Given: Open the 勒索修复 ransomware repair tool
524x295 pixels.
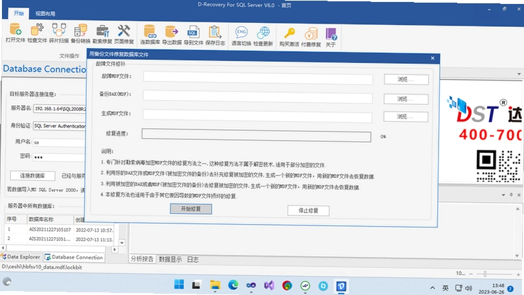Looking at the screenshot, I should 102,34.
